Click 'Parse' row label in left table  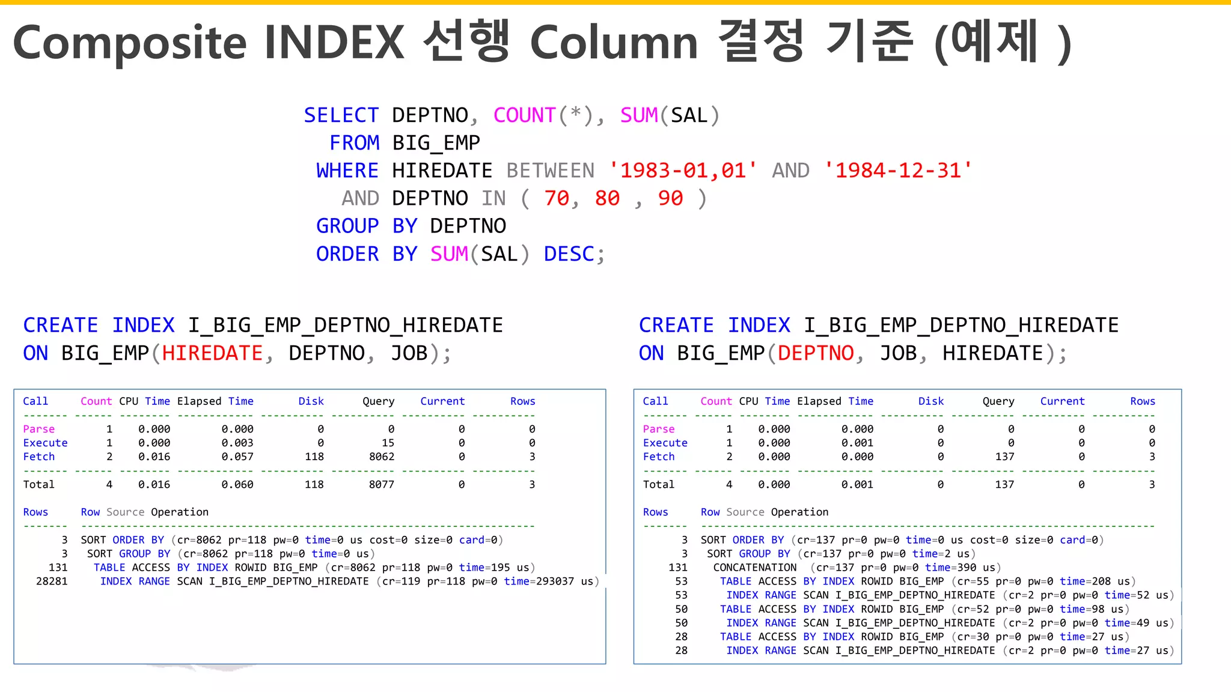(x=39, y=429)
